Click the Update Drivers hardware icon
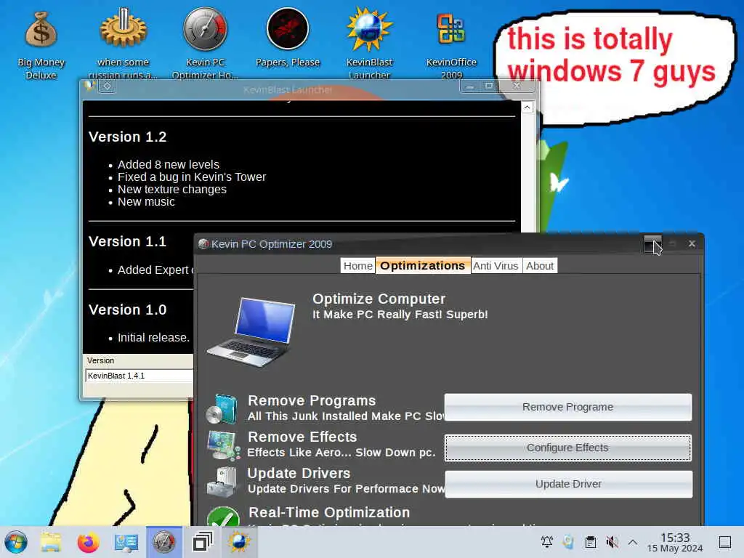The width and height of the screenshot is (744, 558). (222, 482)
